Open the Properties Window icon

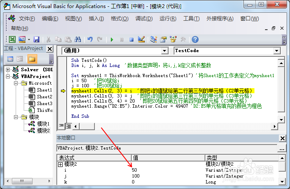163,39
